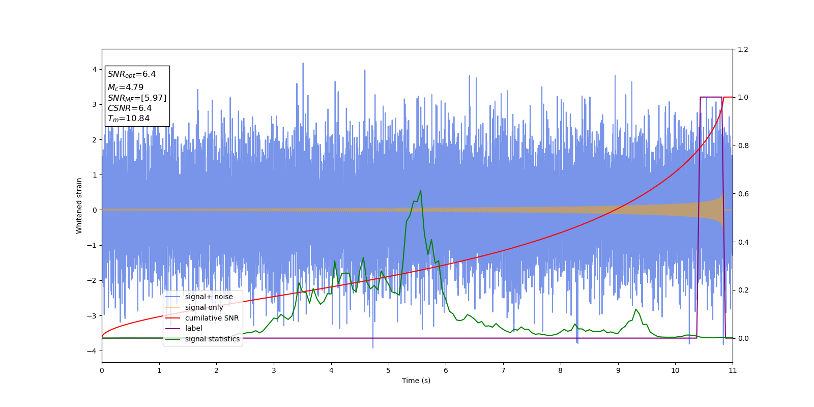Image resolution: width=814 pixels, height=407 pixels.
Task: Click the 'signal+ noise' legend entry
Action: point(209,297)
